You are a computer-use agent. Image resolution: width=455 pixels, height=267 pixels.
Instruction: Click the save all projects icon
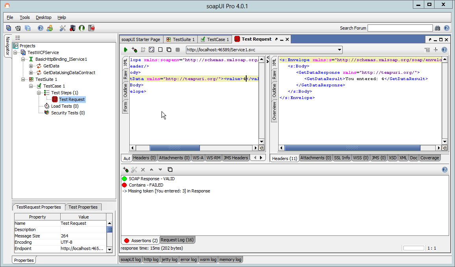[x=28, y=28]
